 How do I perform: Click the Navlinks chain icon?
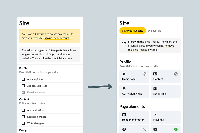click(x=155, y=114)
